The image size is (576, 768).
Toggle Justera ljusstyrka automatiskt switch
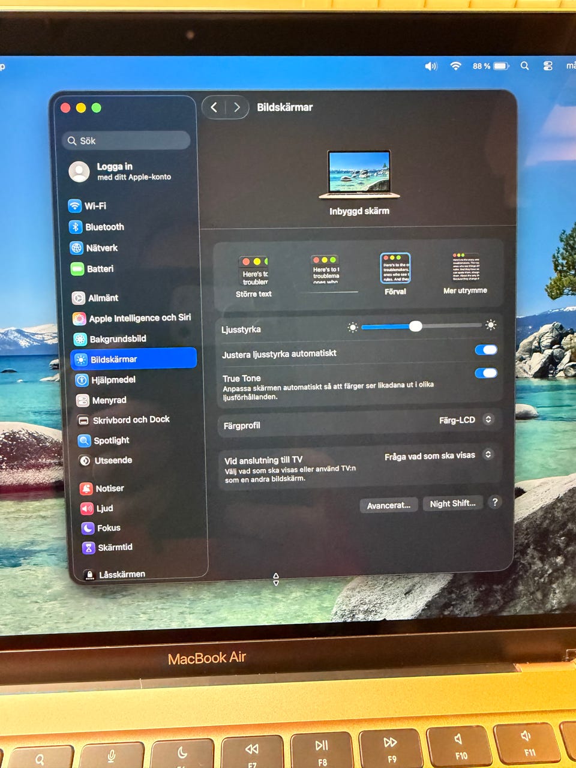tap(486, 350)
